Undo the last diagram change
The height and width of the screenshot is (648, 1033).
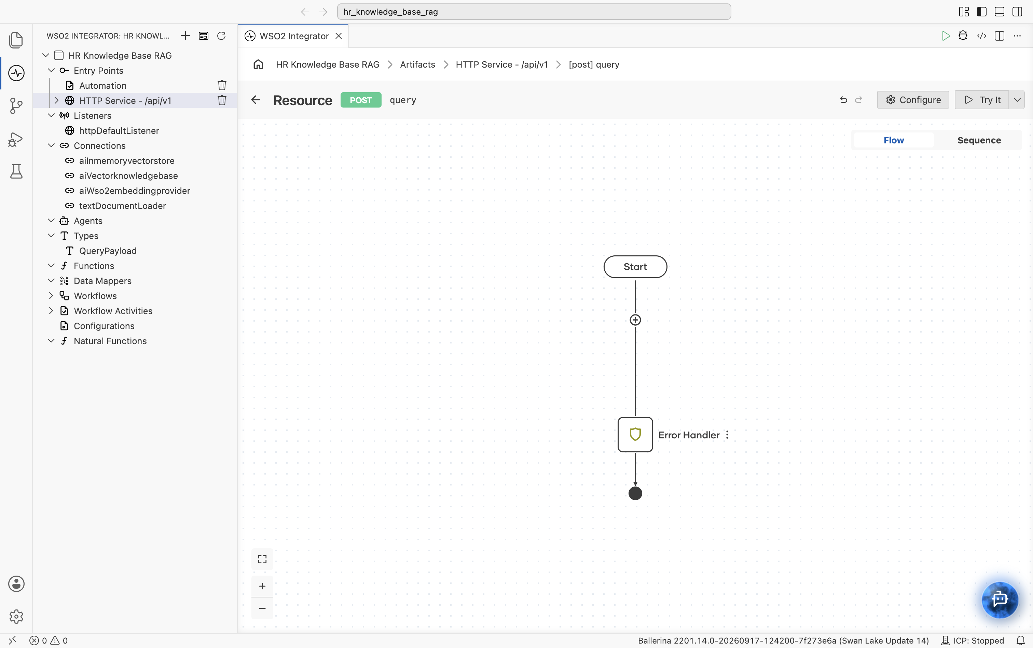(x=843, y=100)
